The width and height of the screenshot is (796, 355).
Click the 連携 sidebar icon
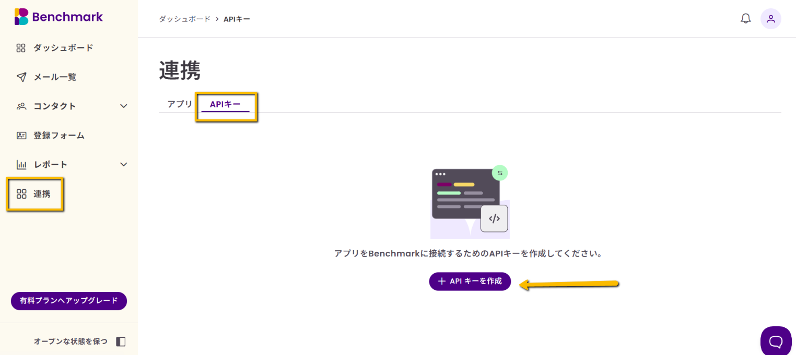click(21, 194)
